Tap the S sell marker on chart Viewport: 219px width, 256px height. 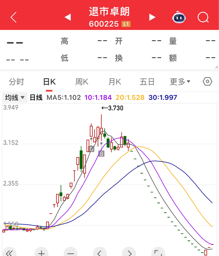[101, 153]
